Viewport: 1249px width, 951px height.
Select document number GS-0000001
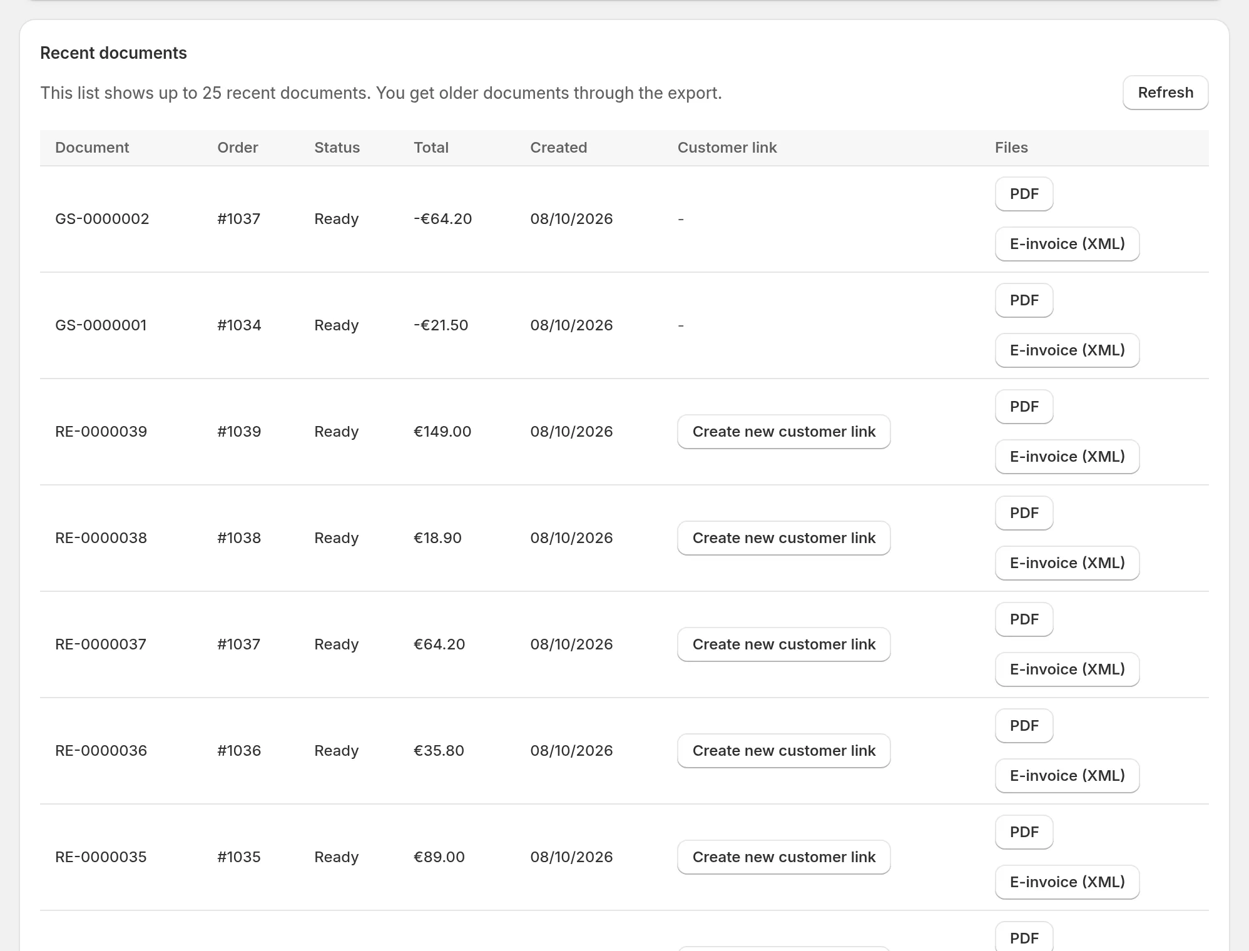click(x=101, y=325)
